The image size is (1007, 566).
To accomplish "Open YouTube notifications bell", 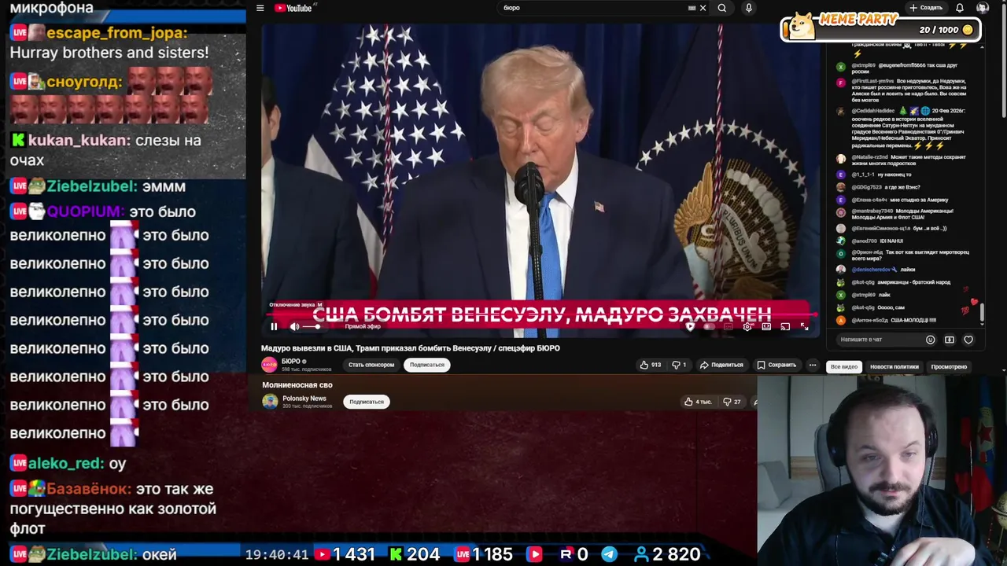I will (x=960, y=8).
